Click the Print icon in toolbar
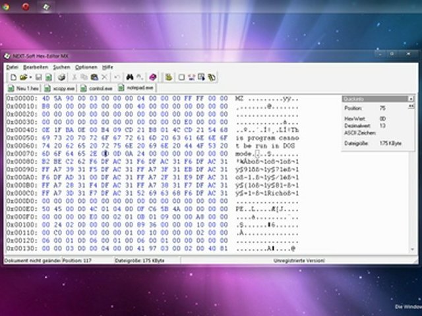 click(x=61, y=77)
